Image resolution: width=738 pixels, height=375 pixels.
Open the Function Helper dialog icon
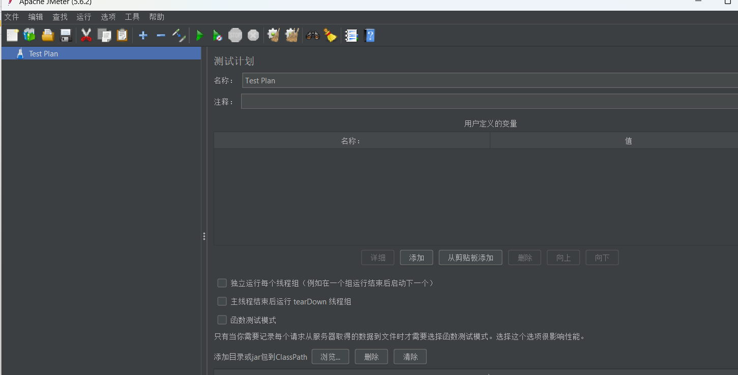pos(351,35)
